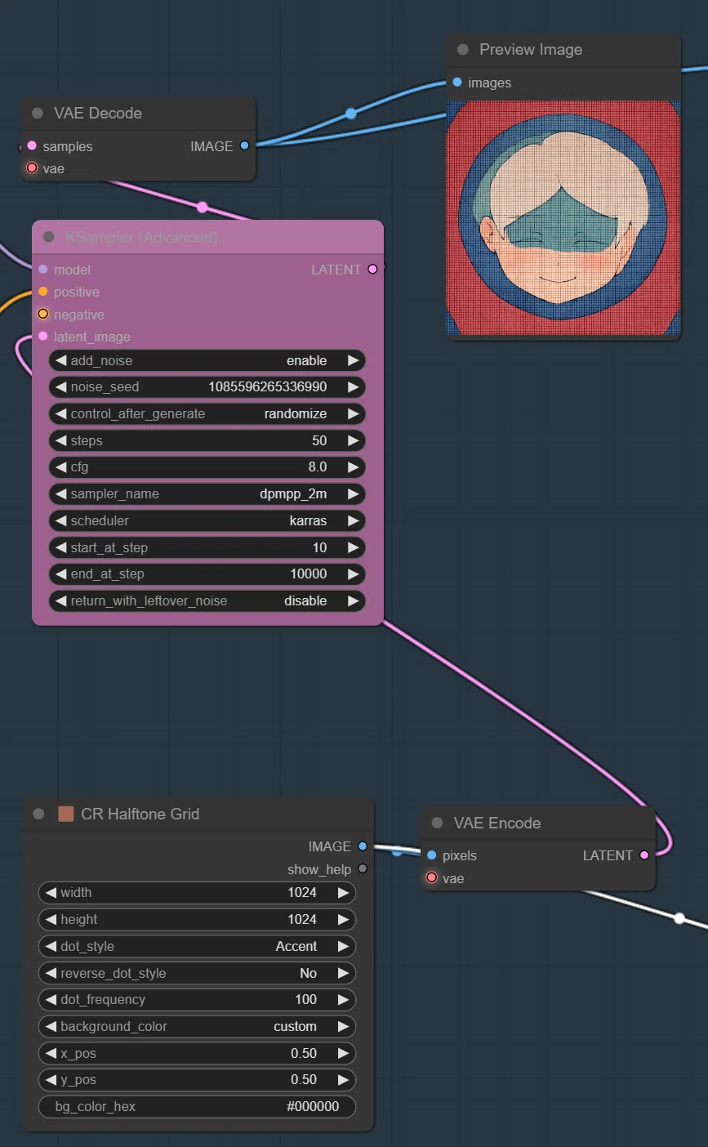Switch add_noise to previous option
The width and height of the screenshot is (708, 1147).
point(60,360)
